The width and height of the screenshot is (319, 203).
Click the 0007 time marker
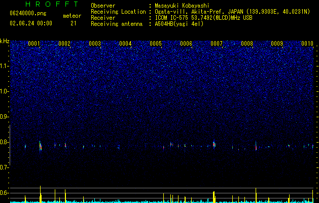(217, 44)
